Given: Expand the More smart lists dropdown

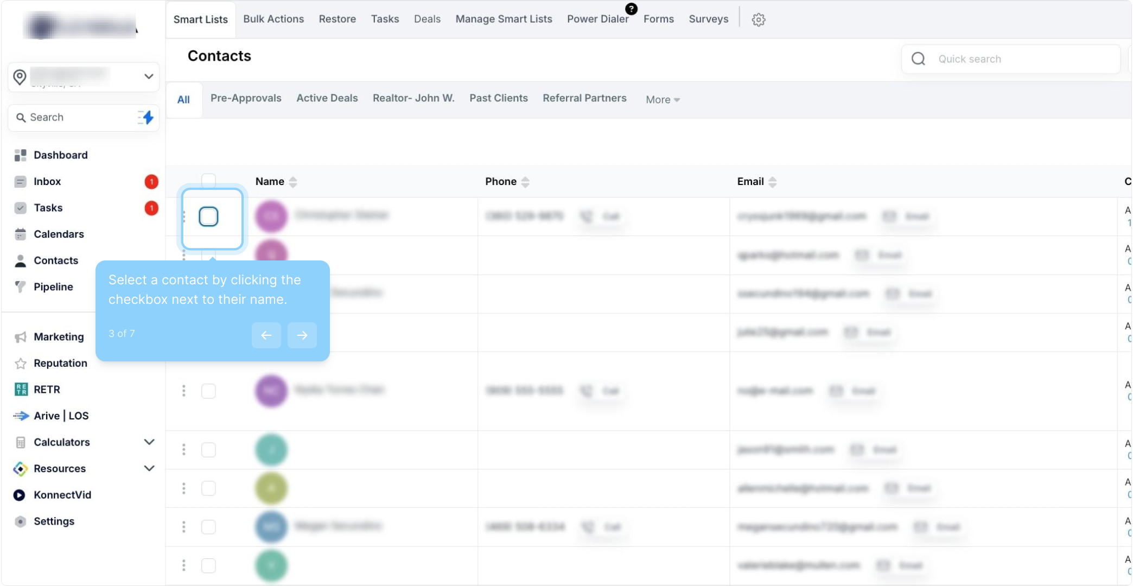Looking at the screenshot, I should pyautogui.click(x=663, y=100).
